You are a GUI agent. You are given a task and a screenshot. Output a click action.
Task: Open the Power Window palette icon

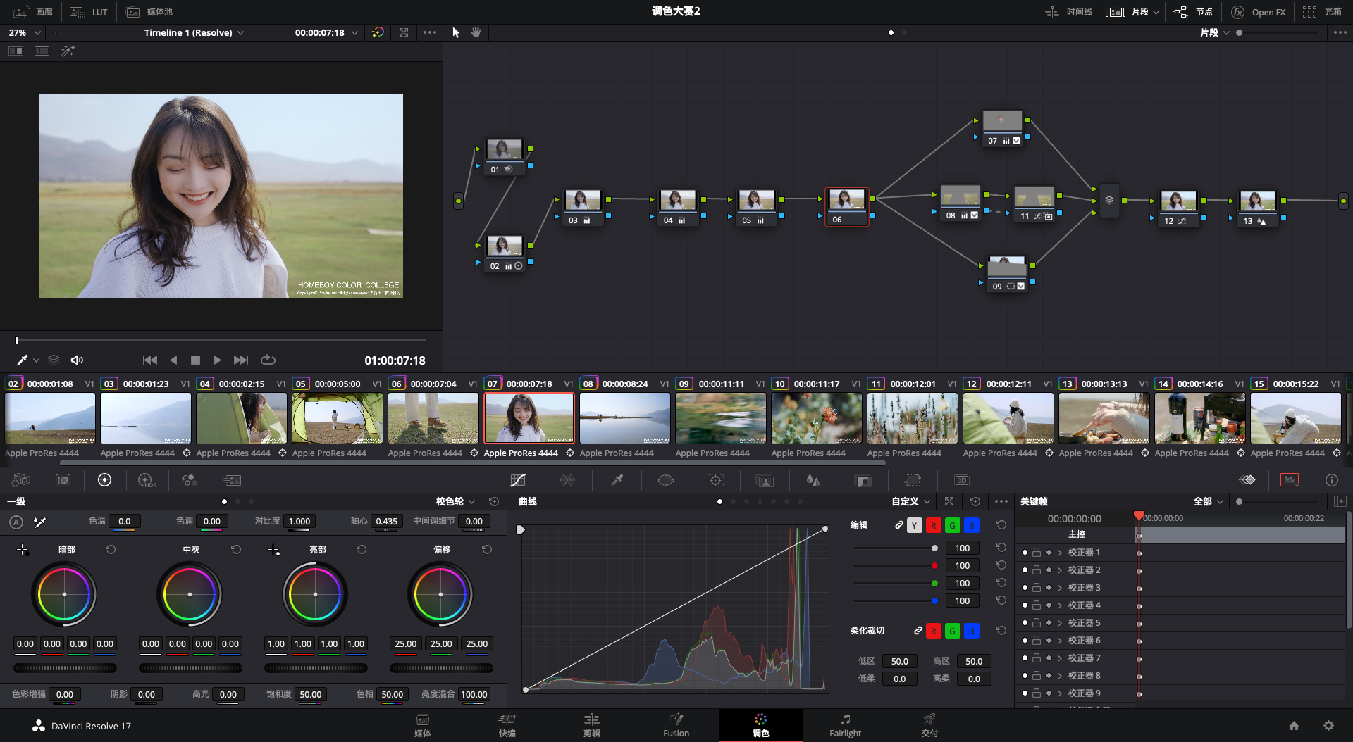(x=666, y=480)
